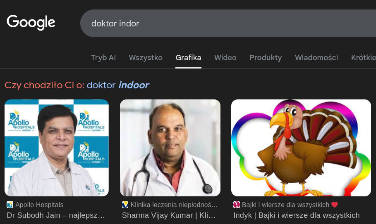Click the Apollo Hospitals favicon
The width and height of the screenshot is (376, 224).
click(10, 205)
